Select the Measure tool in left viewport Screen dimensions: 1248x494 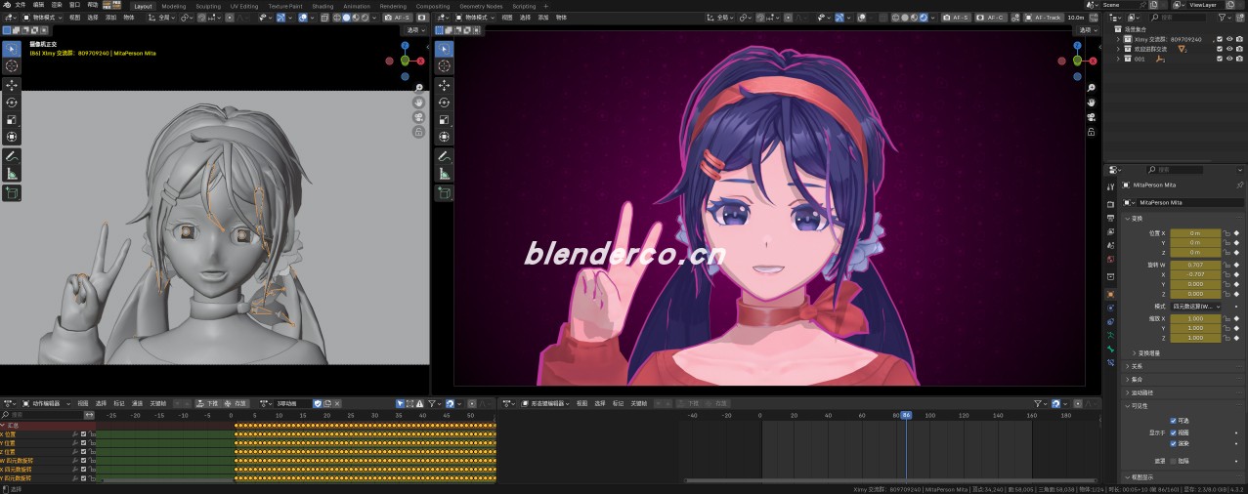pos(12,174)
